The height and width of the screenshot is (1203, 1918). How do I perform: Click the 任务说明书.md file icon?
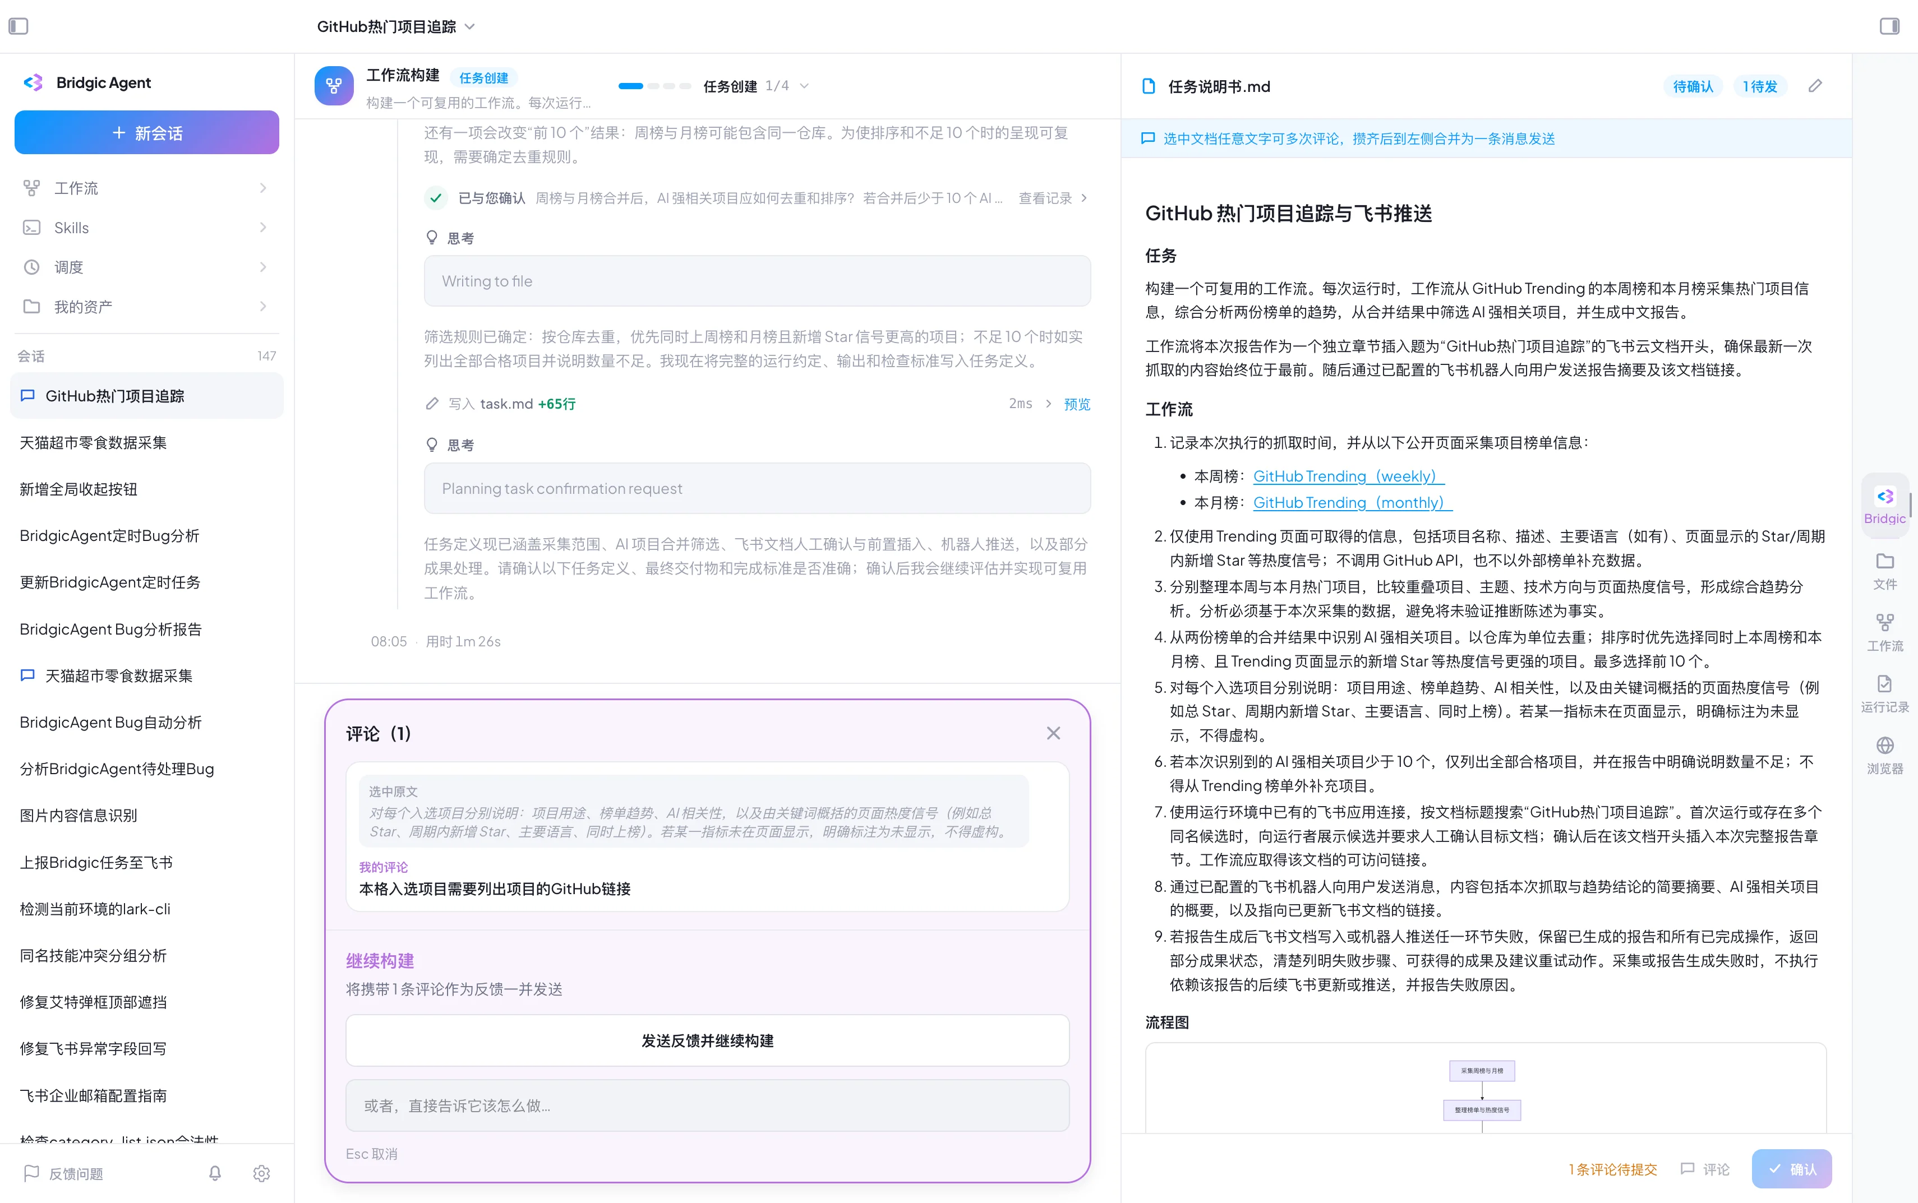1149,86
